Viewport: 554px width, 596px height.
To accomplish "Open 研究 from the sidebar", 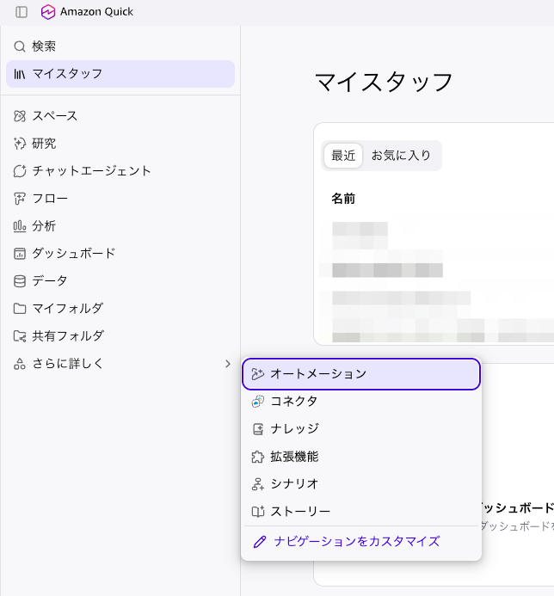I will (120, 144).
